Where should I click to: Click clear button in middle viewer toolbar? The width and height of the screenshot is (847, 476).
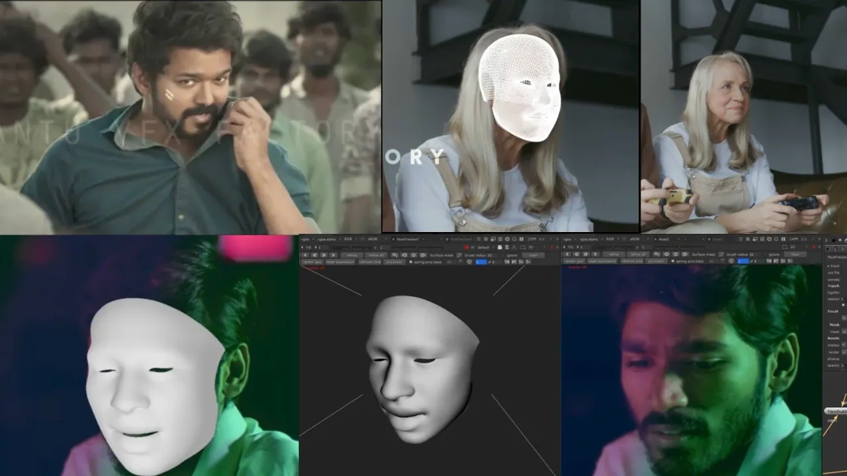(533, 255)
